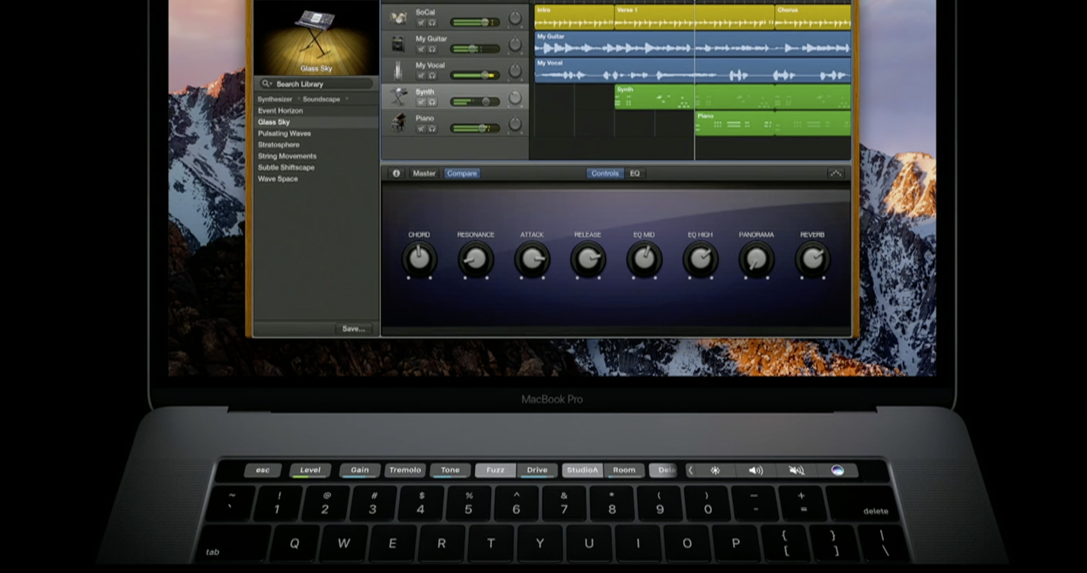Select the Piano track icon
The image size is (1087, 573).
click(x=397, y=124)
